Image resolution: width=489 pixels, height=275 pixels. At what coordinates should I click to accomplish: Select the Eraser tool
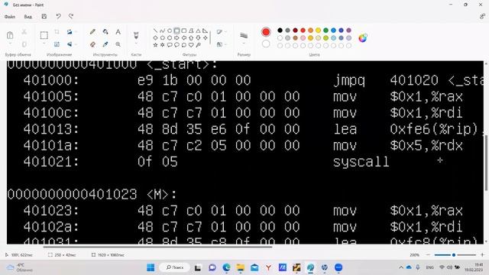(x=92, y=44)
